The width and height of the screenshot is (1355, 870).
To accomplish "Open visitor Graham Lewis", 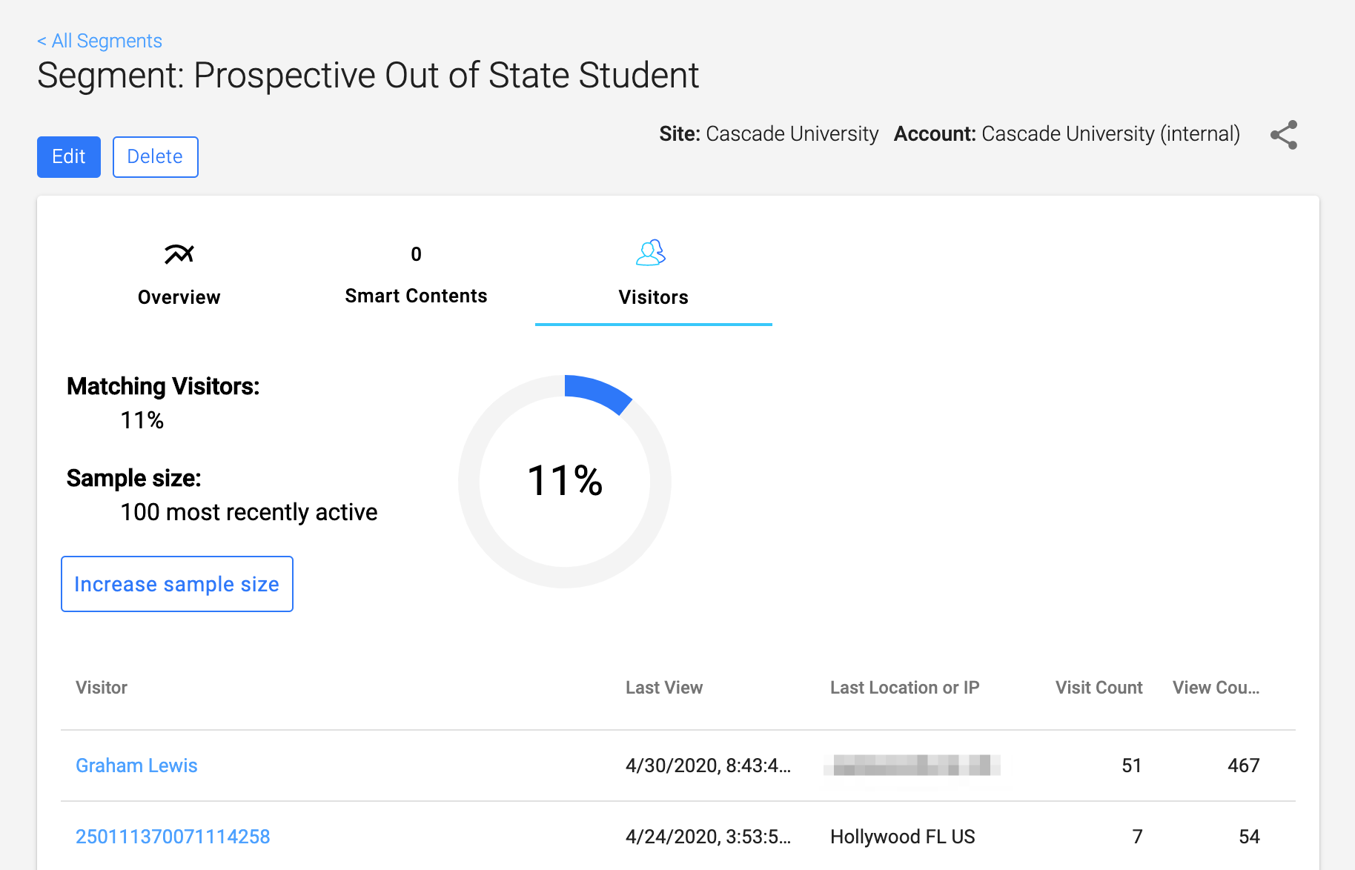I will pos(136,766).
